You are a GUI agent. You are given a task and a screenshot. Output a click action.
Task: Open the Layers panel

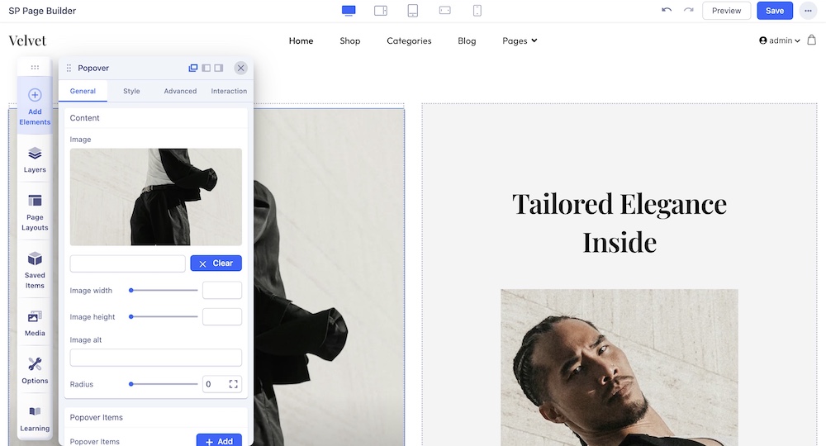pyautogui.click(x=35, y=159)
